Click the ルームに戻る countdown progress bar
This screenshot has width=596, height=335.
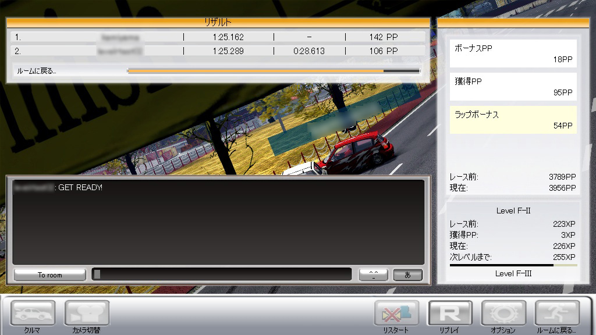pos(274,71)
